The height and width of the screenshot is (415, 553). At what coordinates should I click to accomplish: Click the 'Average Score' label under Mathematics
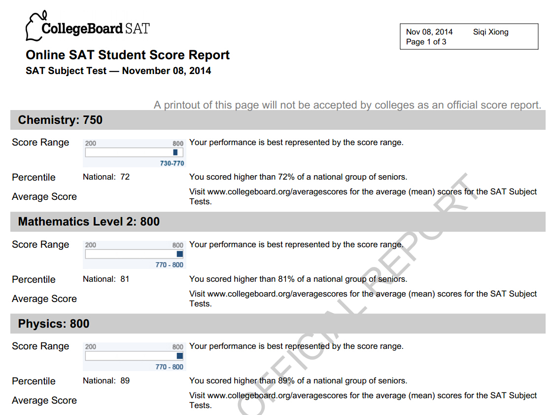coord(44,299)
